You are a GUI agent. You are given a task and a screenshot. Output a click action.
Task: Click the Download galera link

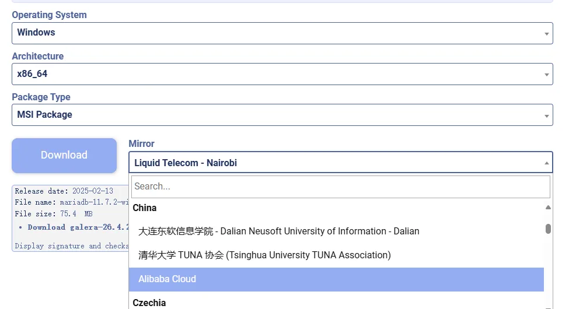[x=78, y=227]
